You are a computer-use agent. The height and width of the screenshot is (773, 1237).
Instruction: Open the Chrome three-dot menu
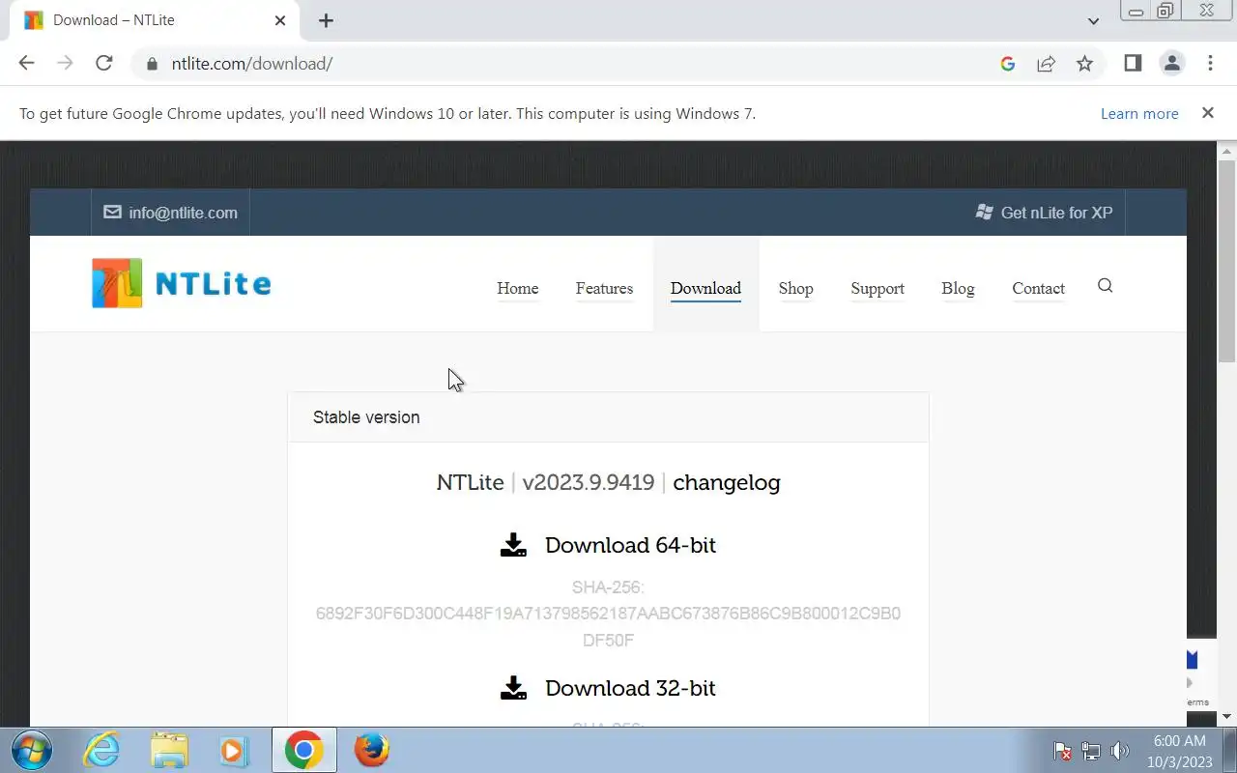point(1210,64)
